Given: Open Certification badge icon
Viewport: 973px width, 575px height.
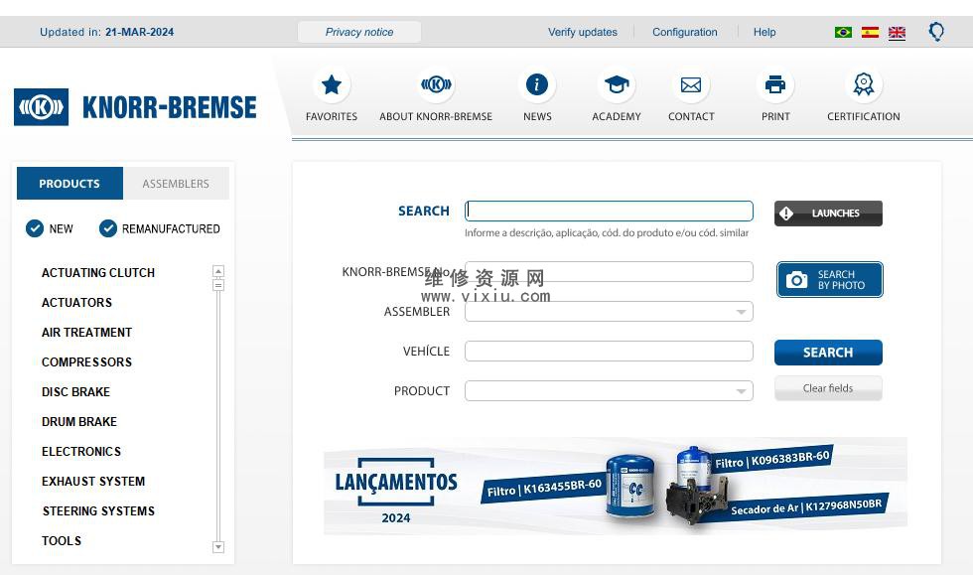Looking at the screenshot, I should point(863,84).
